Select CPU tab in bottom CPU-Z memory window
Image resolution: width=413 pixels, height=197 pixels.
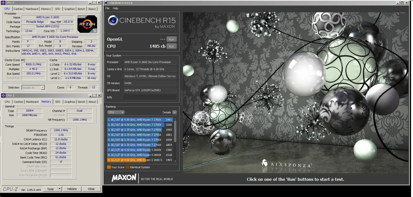(7, 102)
